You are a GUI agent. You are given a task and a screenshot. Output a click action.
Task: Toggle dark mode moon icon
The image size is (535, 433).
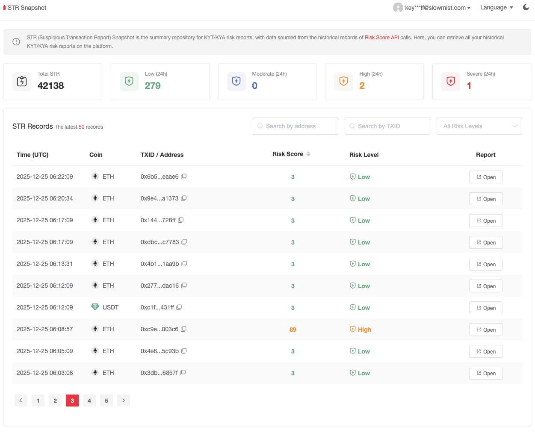point(526,7)
